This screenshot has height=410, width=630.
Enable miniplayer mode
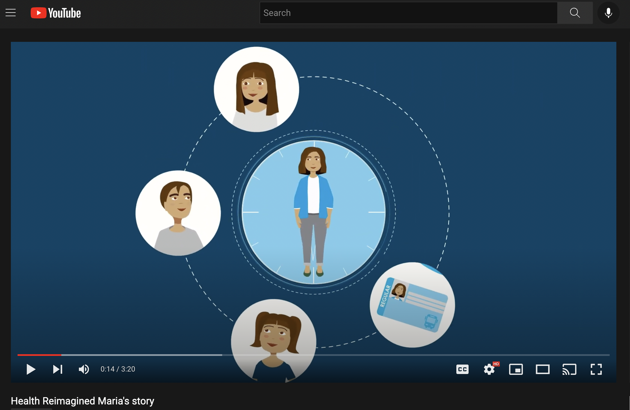point(516,369)
